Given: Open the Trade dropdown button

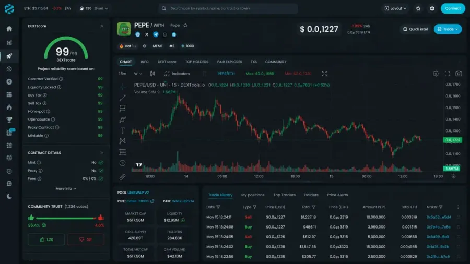Looking at the screenshot, I should coord(448,29).
